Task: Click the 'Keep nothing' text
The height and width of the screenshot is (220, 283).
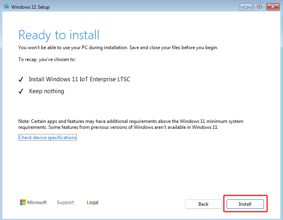Action: [46, 91]
